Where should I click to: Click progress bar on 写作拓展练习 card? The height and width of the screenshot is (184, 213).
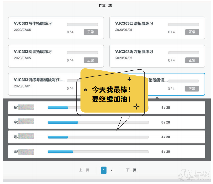[82, 24]
